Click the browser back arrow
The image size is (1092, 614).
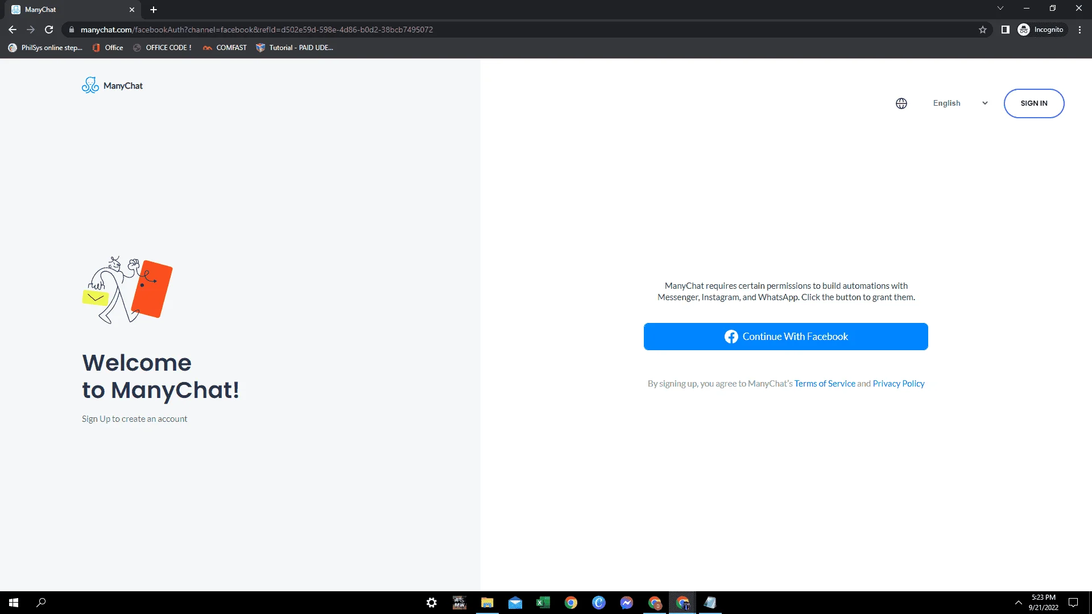click(13, 30)
